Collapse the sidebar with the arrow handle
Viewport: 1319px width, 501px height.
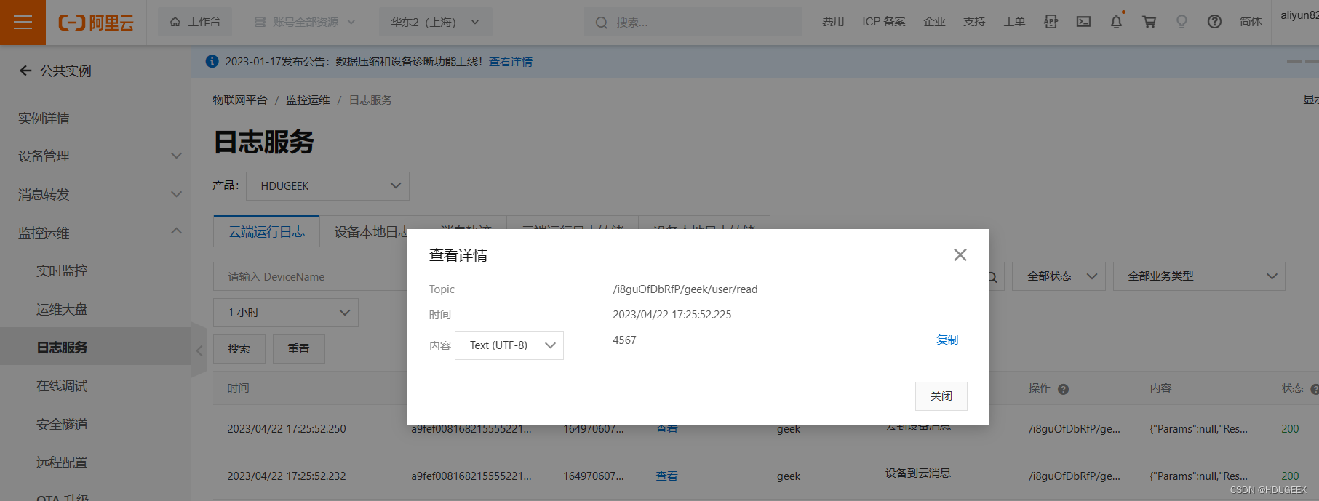[199, 350]
